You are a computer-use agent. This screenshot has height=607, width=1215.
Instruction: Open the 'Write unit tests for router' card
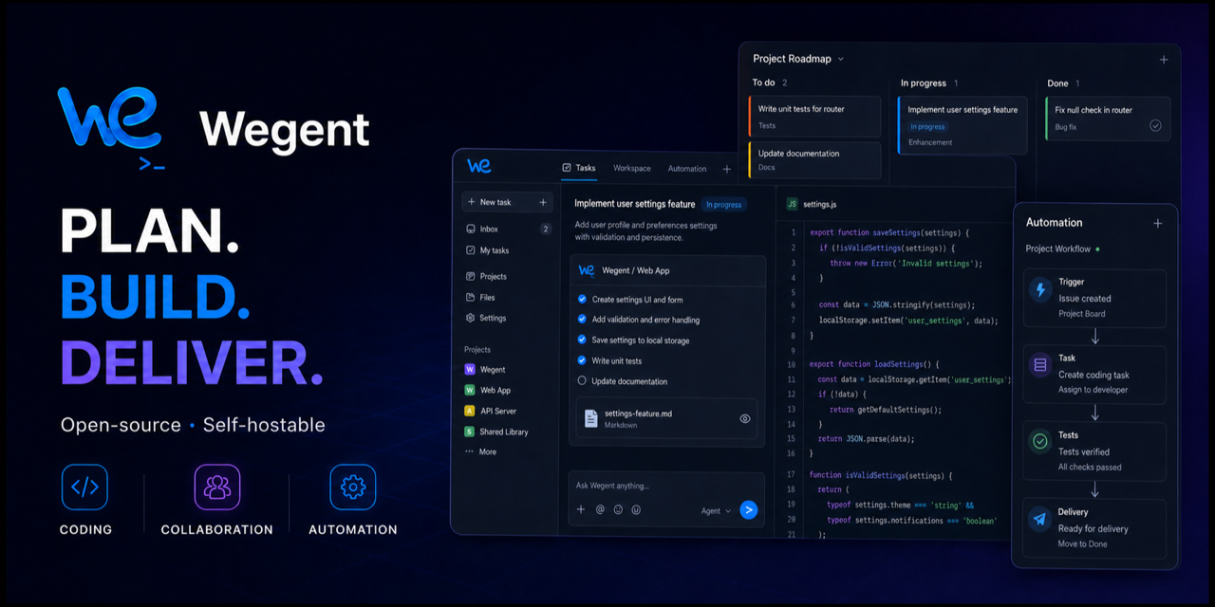814,117
